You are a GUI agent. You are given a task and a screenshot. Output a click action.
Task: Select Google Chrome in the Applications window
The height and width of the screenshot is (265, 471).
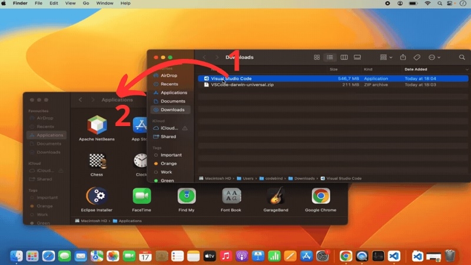tap(320, 200)
